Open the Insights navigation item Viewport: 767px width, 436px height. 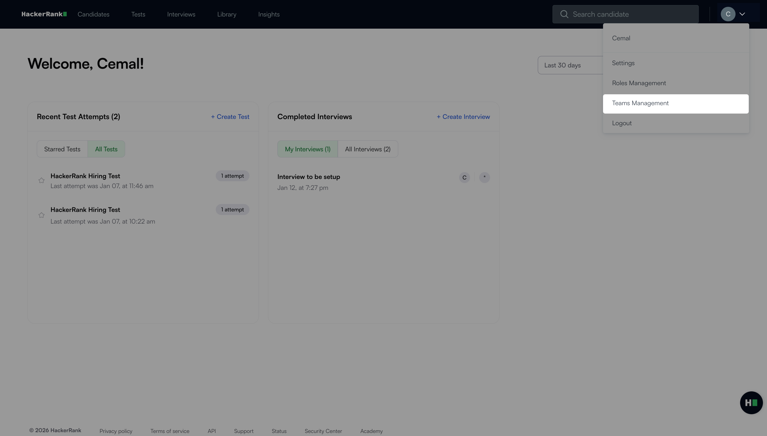click(269, 14)
